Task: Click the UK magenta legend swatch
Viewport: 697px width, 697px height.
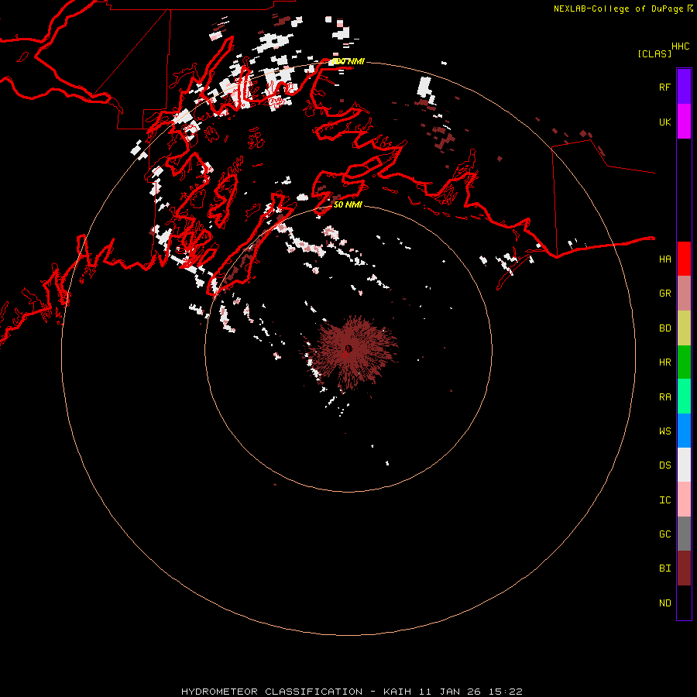Action: (x=684, y=122)
